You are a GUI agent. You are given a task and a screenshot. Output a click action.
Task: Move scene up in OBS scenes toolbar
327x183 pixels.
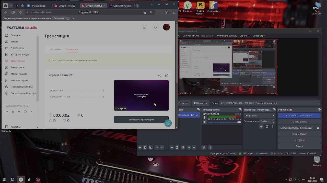[157, 147]
